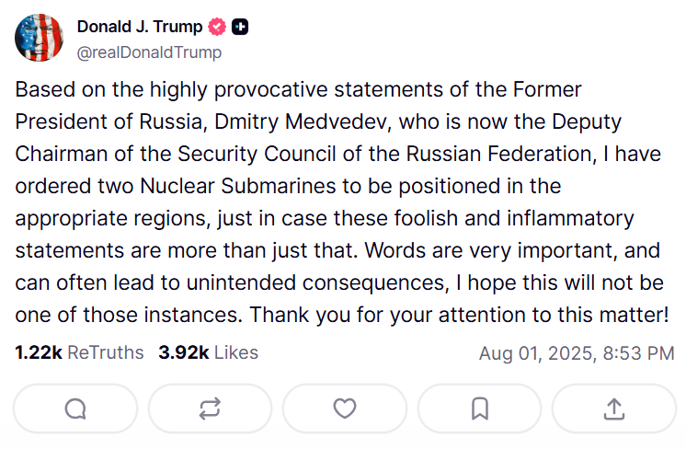ReTruth this post using the arrows icon
This screenshot has width=686, height=449.
pyautogui.click(x=211, y=409)
